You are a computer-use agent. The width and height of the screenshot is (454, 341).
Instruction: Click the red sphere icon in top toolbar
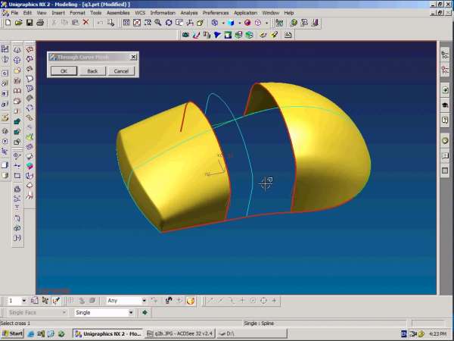pyautogui.click(x=247, y=23)
